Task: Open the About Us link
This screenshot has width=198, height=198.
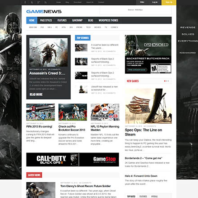Action: [90, 2]
